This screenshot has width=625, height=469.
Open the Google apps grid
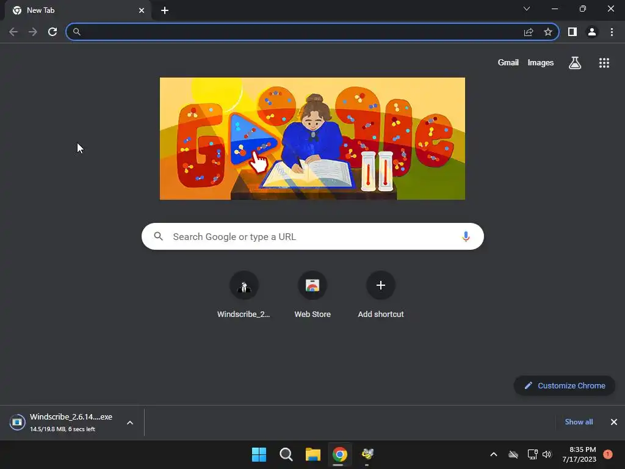point(604,63)
